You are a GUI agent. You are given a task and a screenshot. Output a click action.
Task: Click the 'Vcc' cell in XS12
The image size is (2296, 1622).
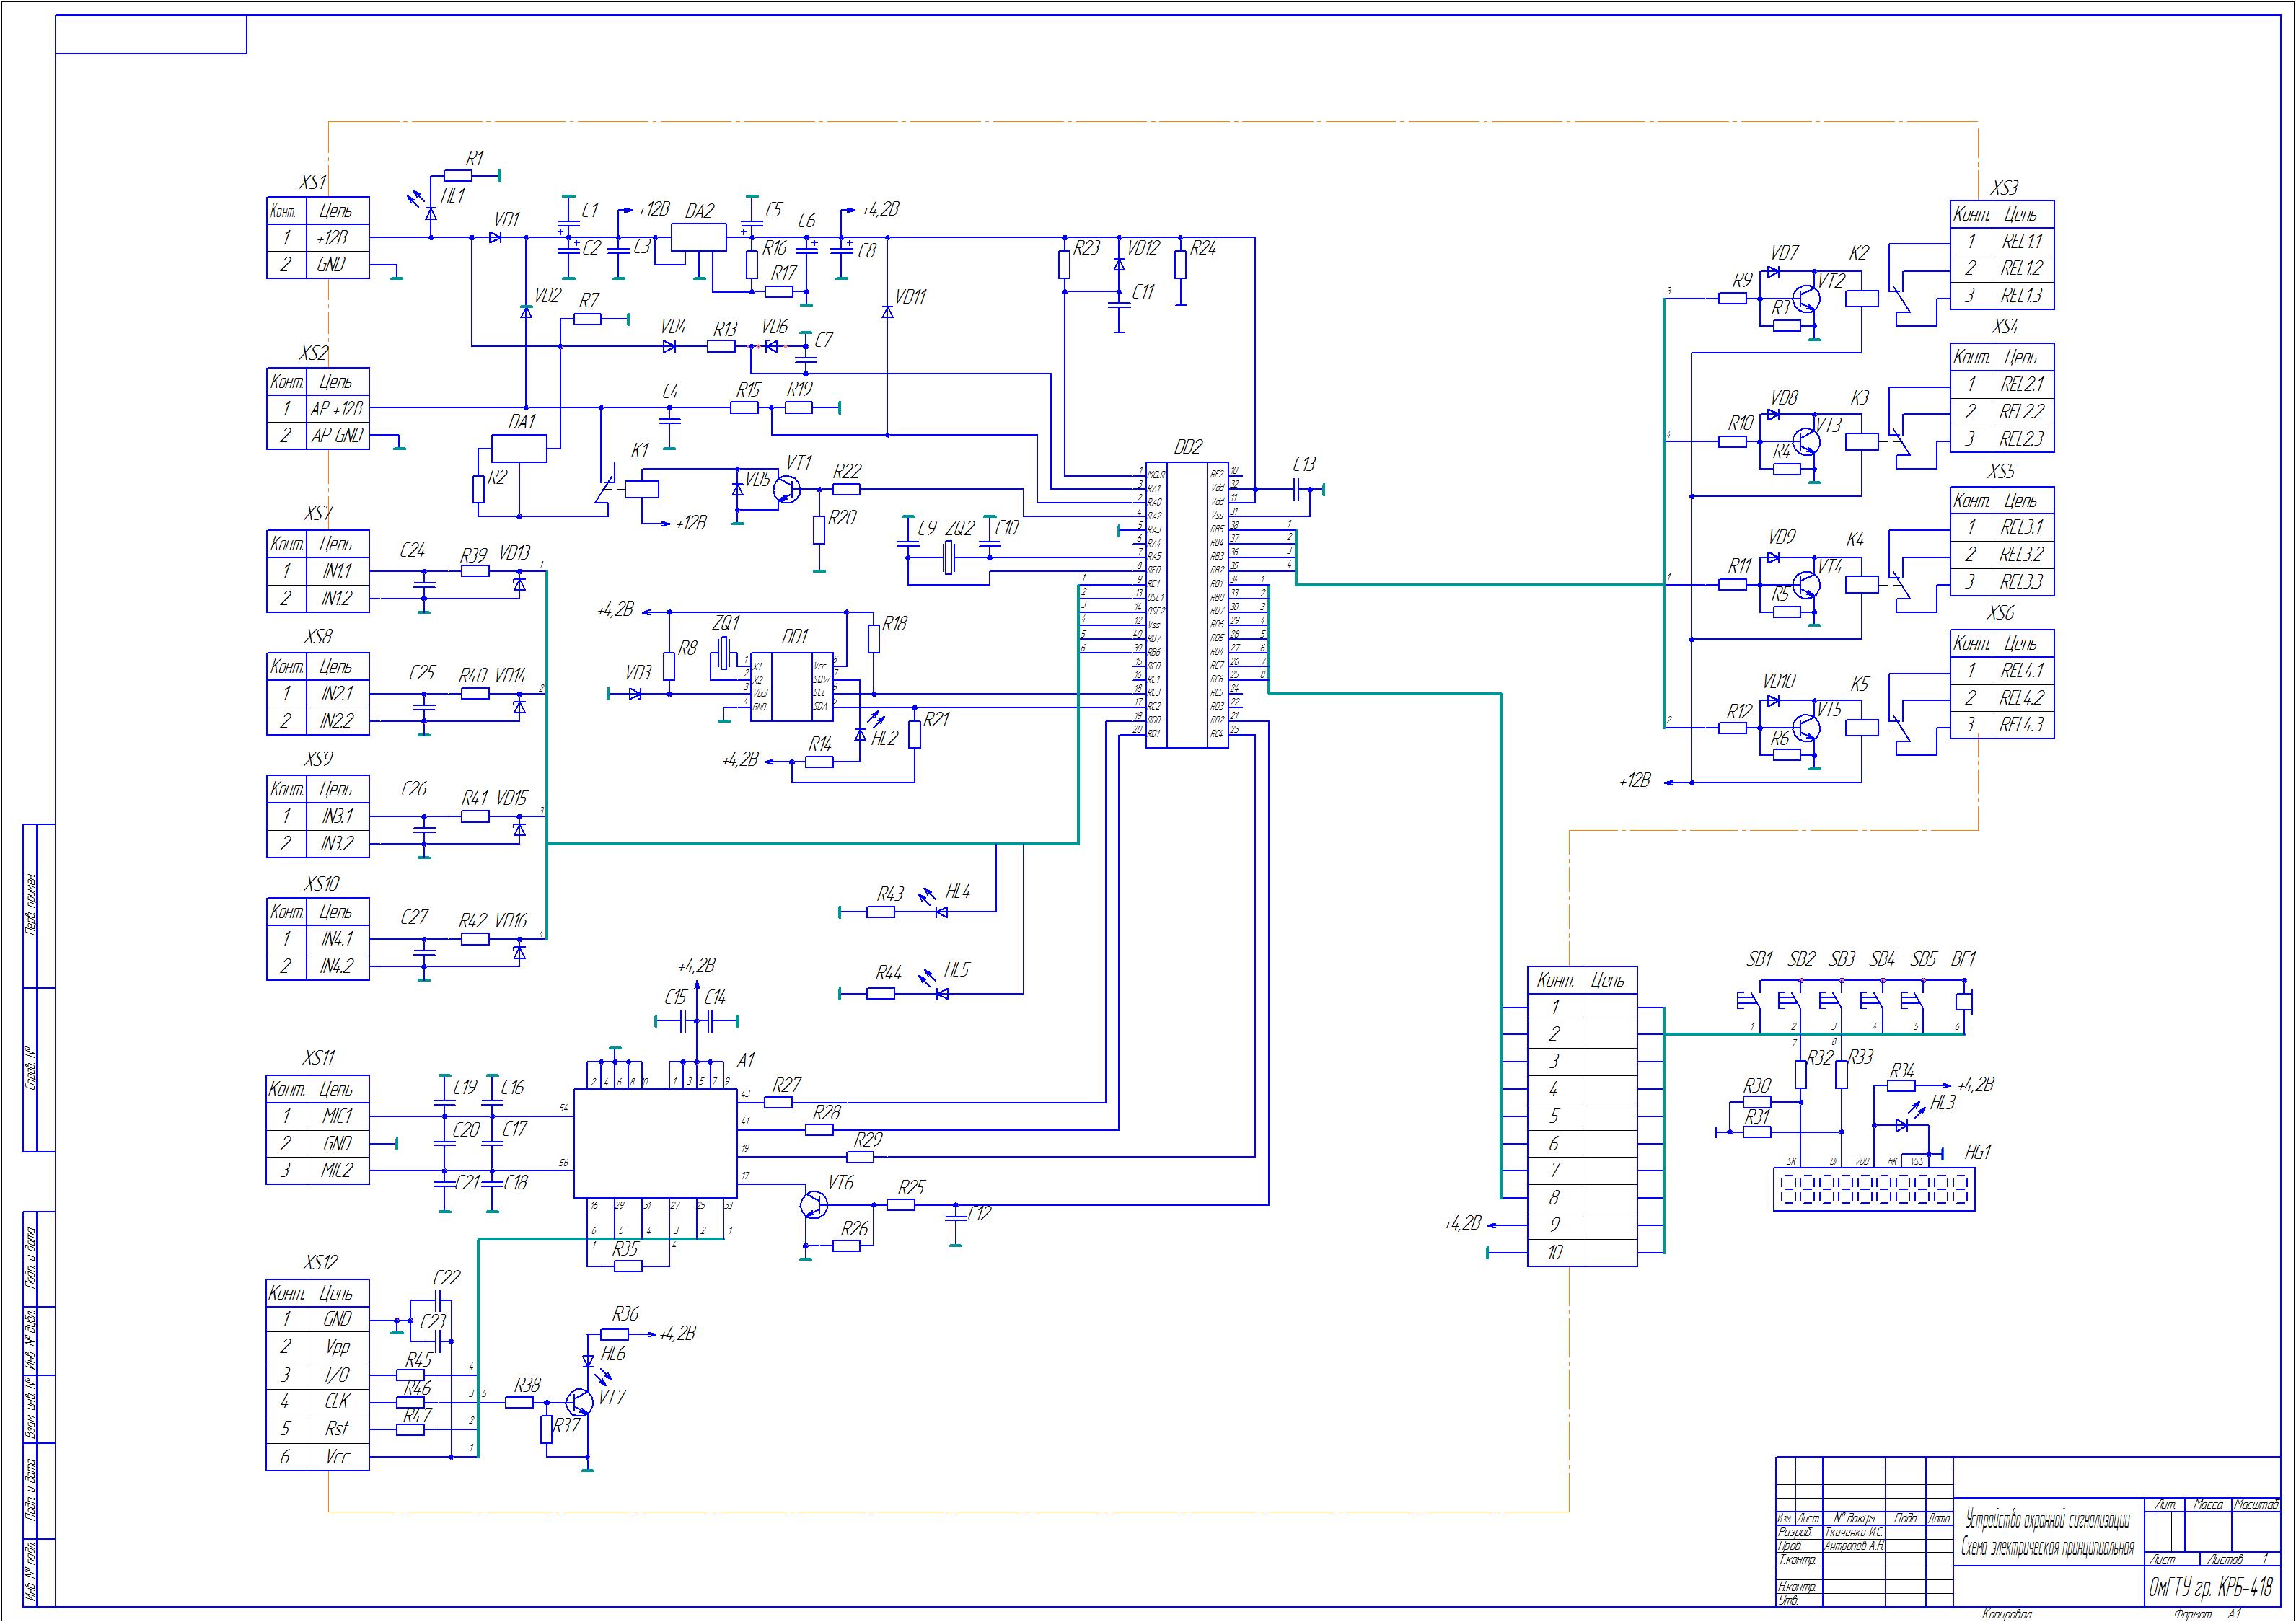(x=338, y=1457)
